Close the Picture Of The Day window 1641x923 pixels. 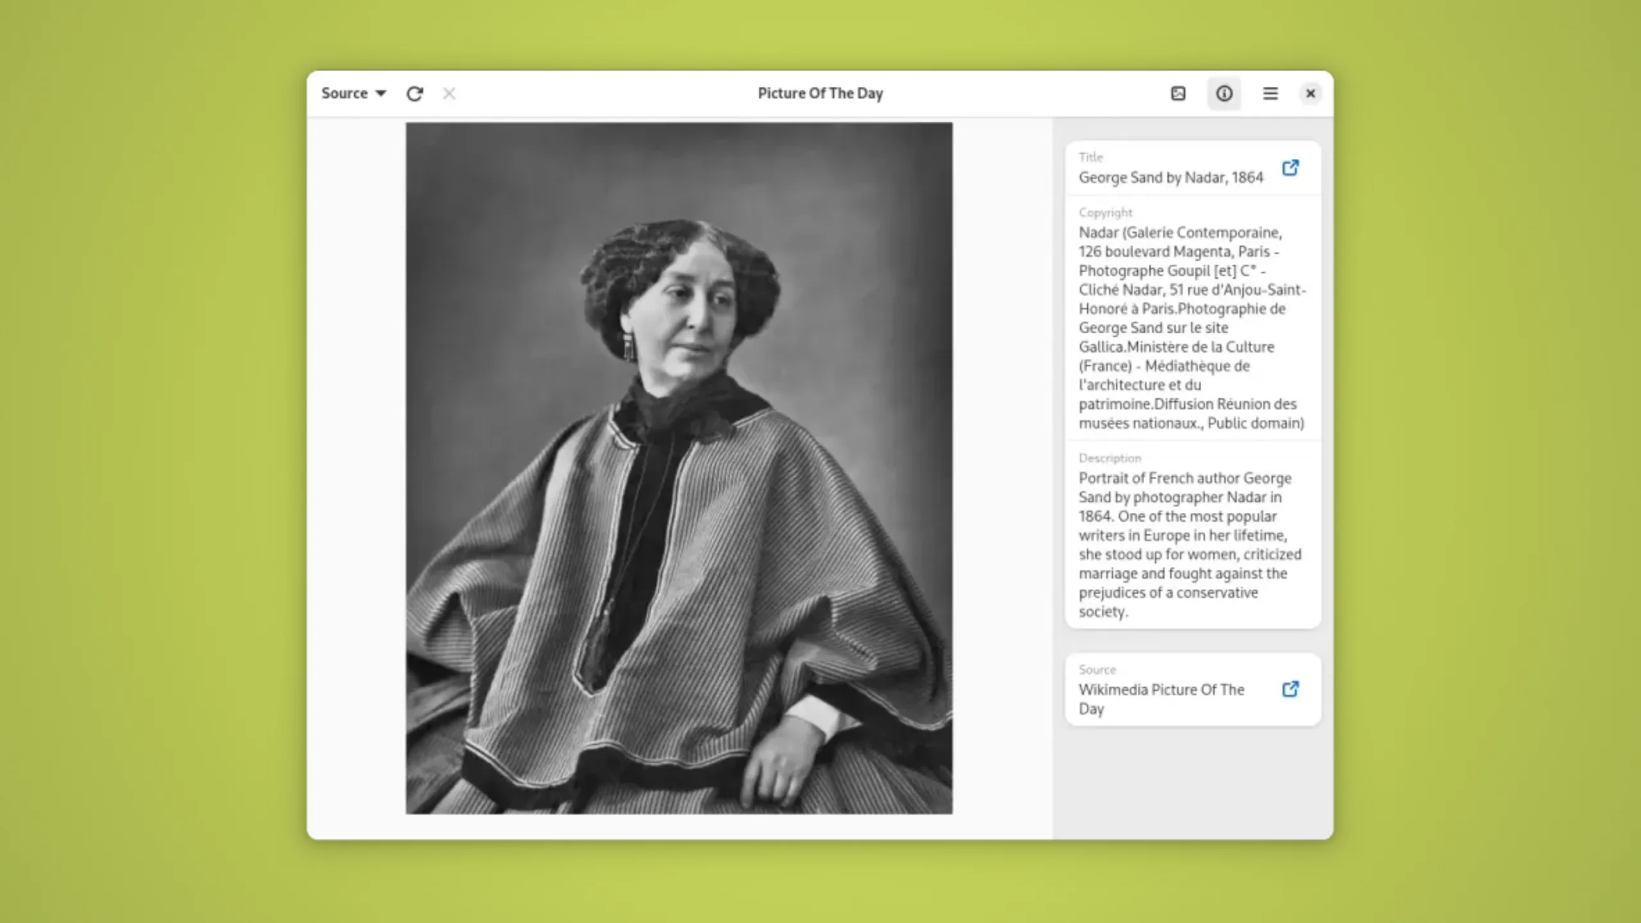tap(1310, 94)
